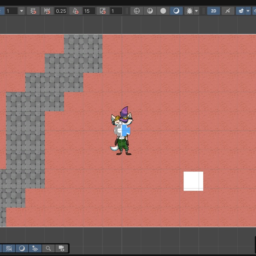
Task: Select wireframe draw mode globe icon
Action: [x=137, y=11]
